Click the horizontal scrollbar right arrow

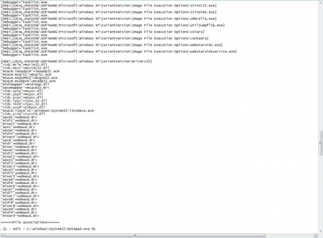coord(316,235)
